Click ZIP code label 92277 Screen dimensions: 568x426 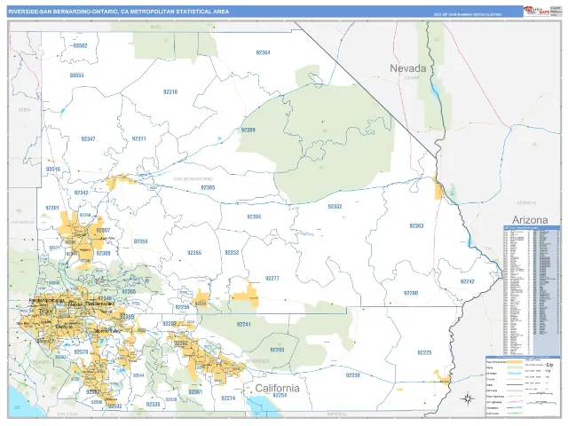coord(272,278)
